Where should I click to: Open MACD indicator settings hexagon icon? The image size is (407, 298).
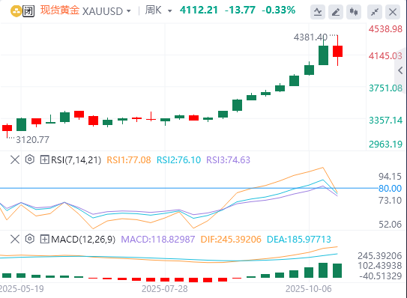click(30, 239)
